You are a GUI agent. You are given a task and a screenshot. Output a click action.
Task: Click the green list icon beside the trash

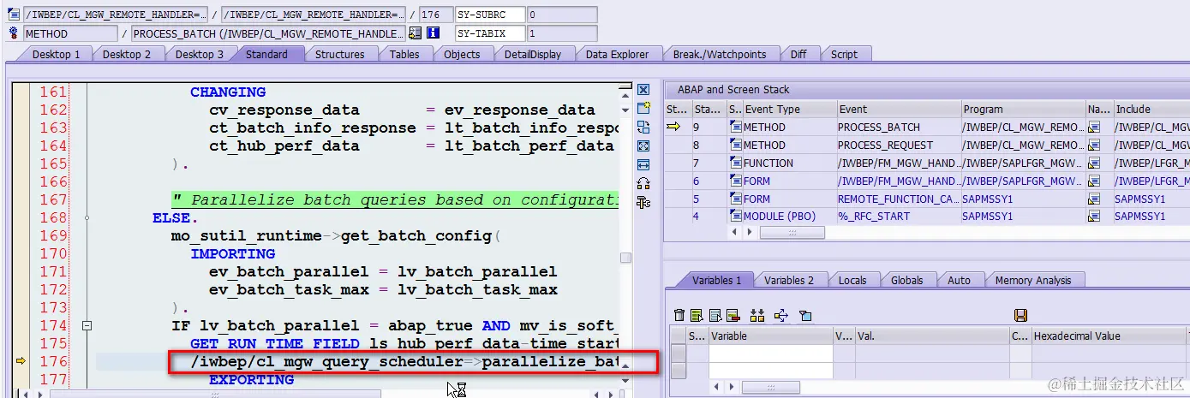point(697,315)
